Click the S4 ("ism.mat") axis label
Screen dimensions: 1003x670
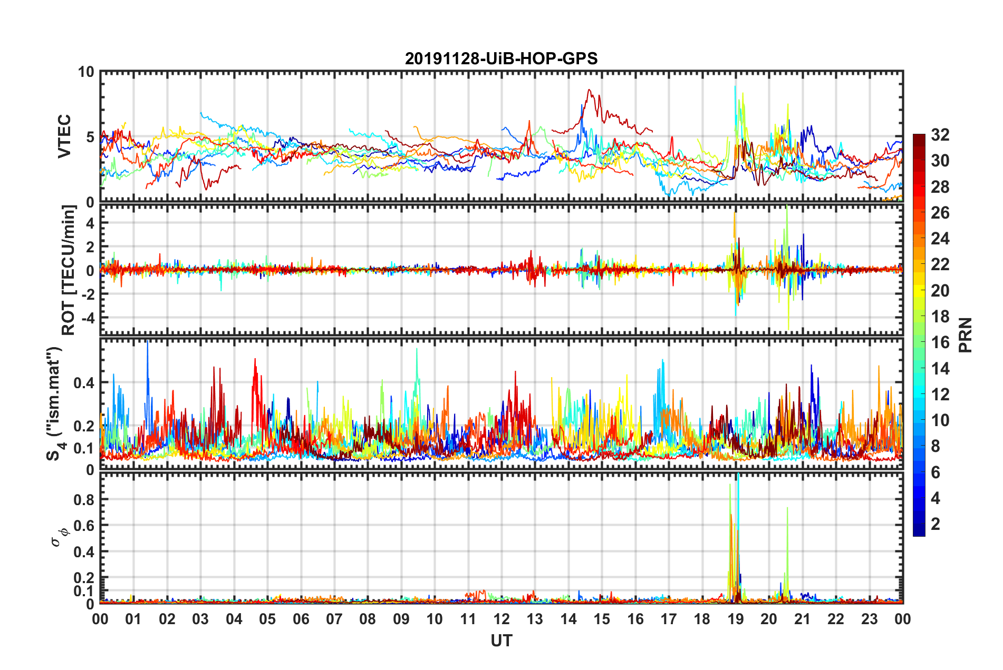(55, 403)
